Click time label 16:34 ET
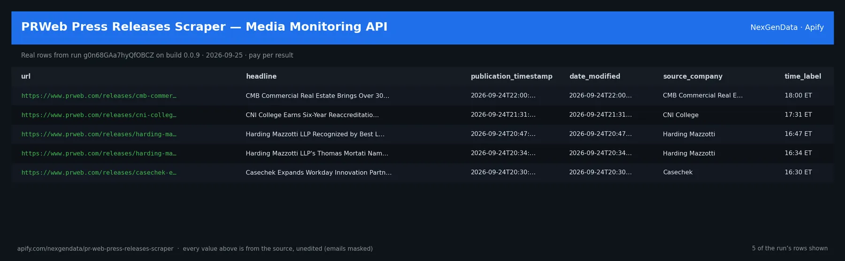This screenshot has width=845, height=261. click(x=798, y=154)
